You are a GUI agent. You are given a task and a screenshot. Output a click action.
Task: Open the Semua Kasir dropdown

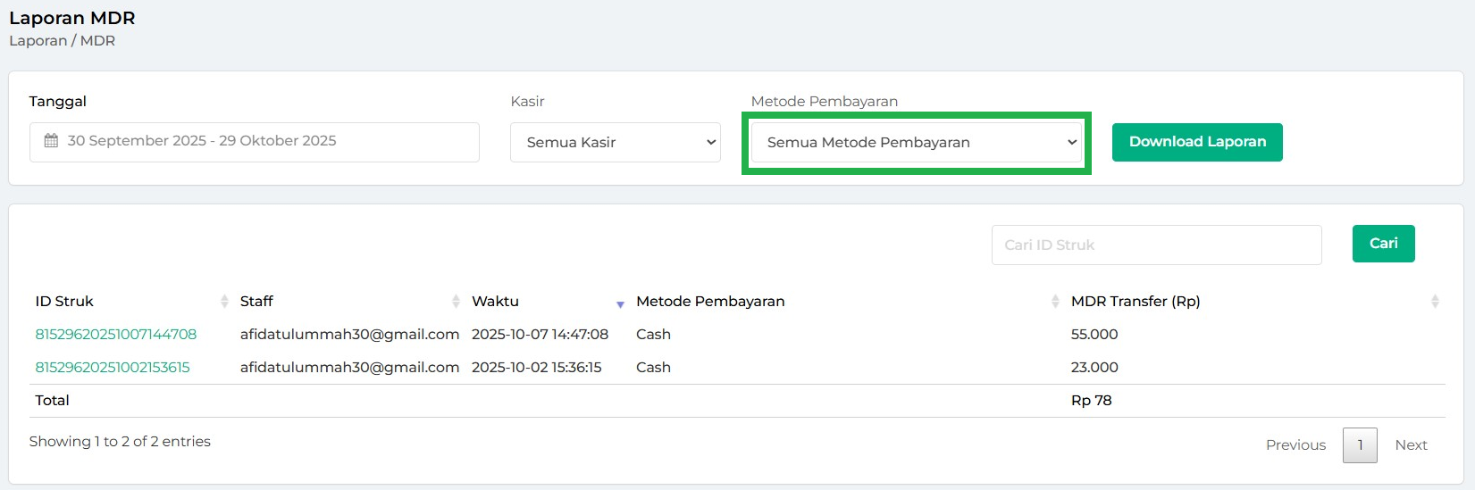tap(615, 143)
